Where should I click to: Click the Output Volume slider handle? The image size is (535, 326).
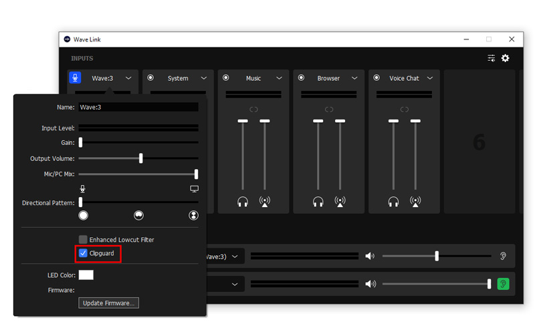click(x=140, y=158)
